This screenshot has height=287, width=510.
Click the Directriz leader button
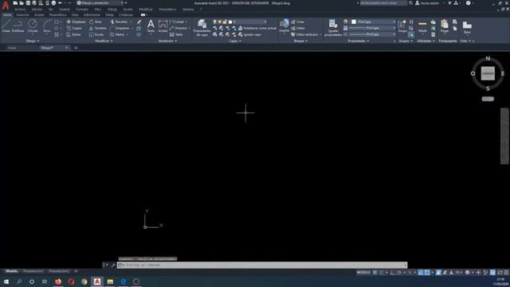tap(178, 29)
